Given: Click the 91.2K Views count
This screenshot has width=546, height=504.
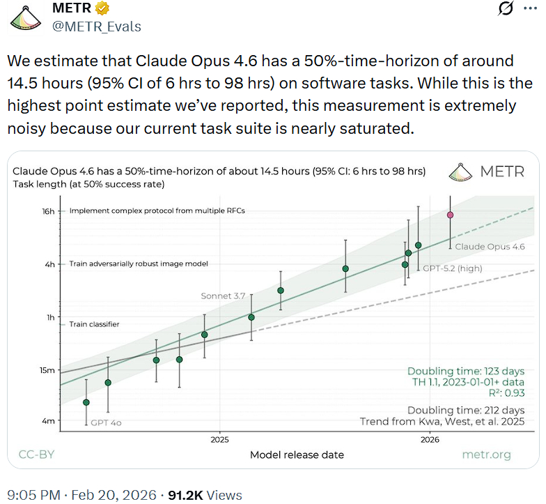Looking at the screenshot, I should pyautogui.click(x=202, y=495).
